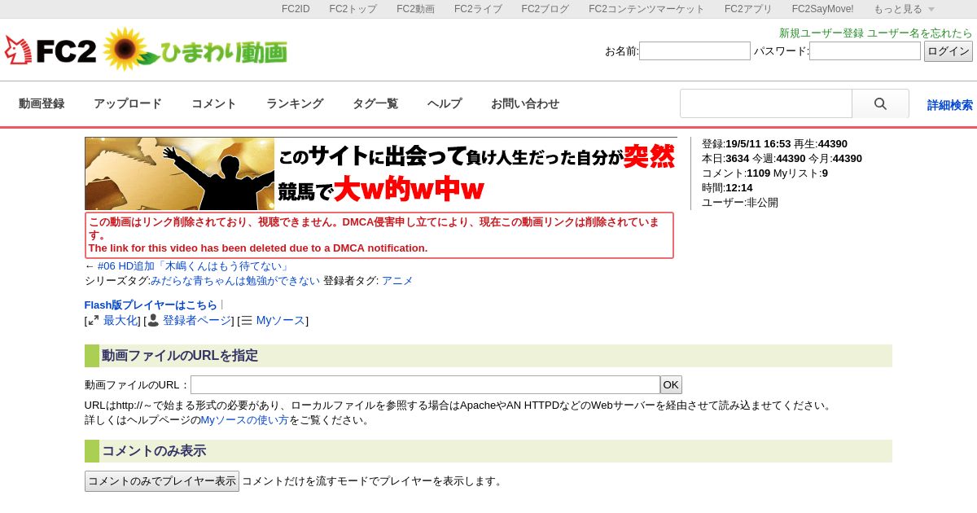Image resolution: width=977 pixels, height=513 pixels.
Task: Open the Myソースの使い方 help link
Action: coord(245,420)
